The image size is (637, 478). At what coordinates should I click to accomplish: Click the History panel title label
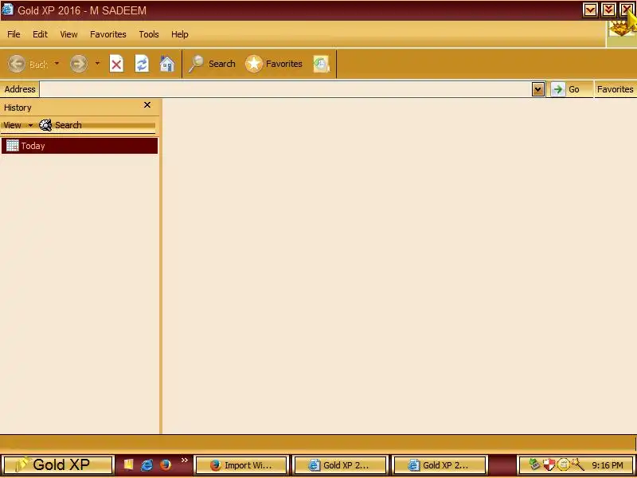pyautogui.click(x=18, y=108)
